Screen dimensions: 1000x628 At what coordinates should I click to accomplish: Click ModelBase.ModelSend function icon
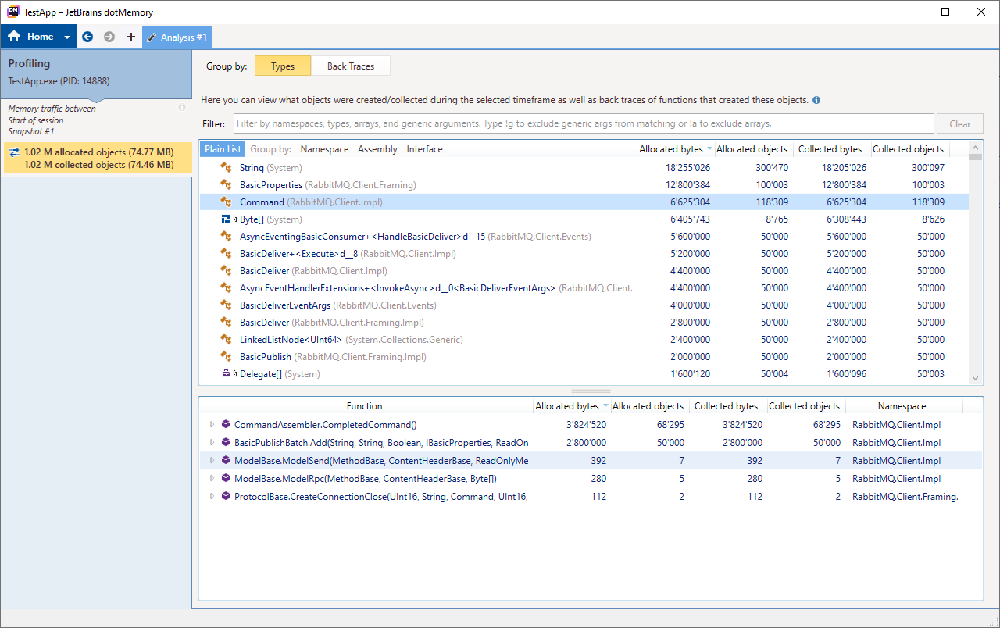click(226, 461)
